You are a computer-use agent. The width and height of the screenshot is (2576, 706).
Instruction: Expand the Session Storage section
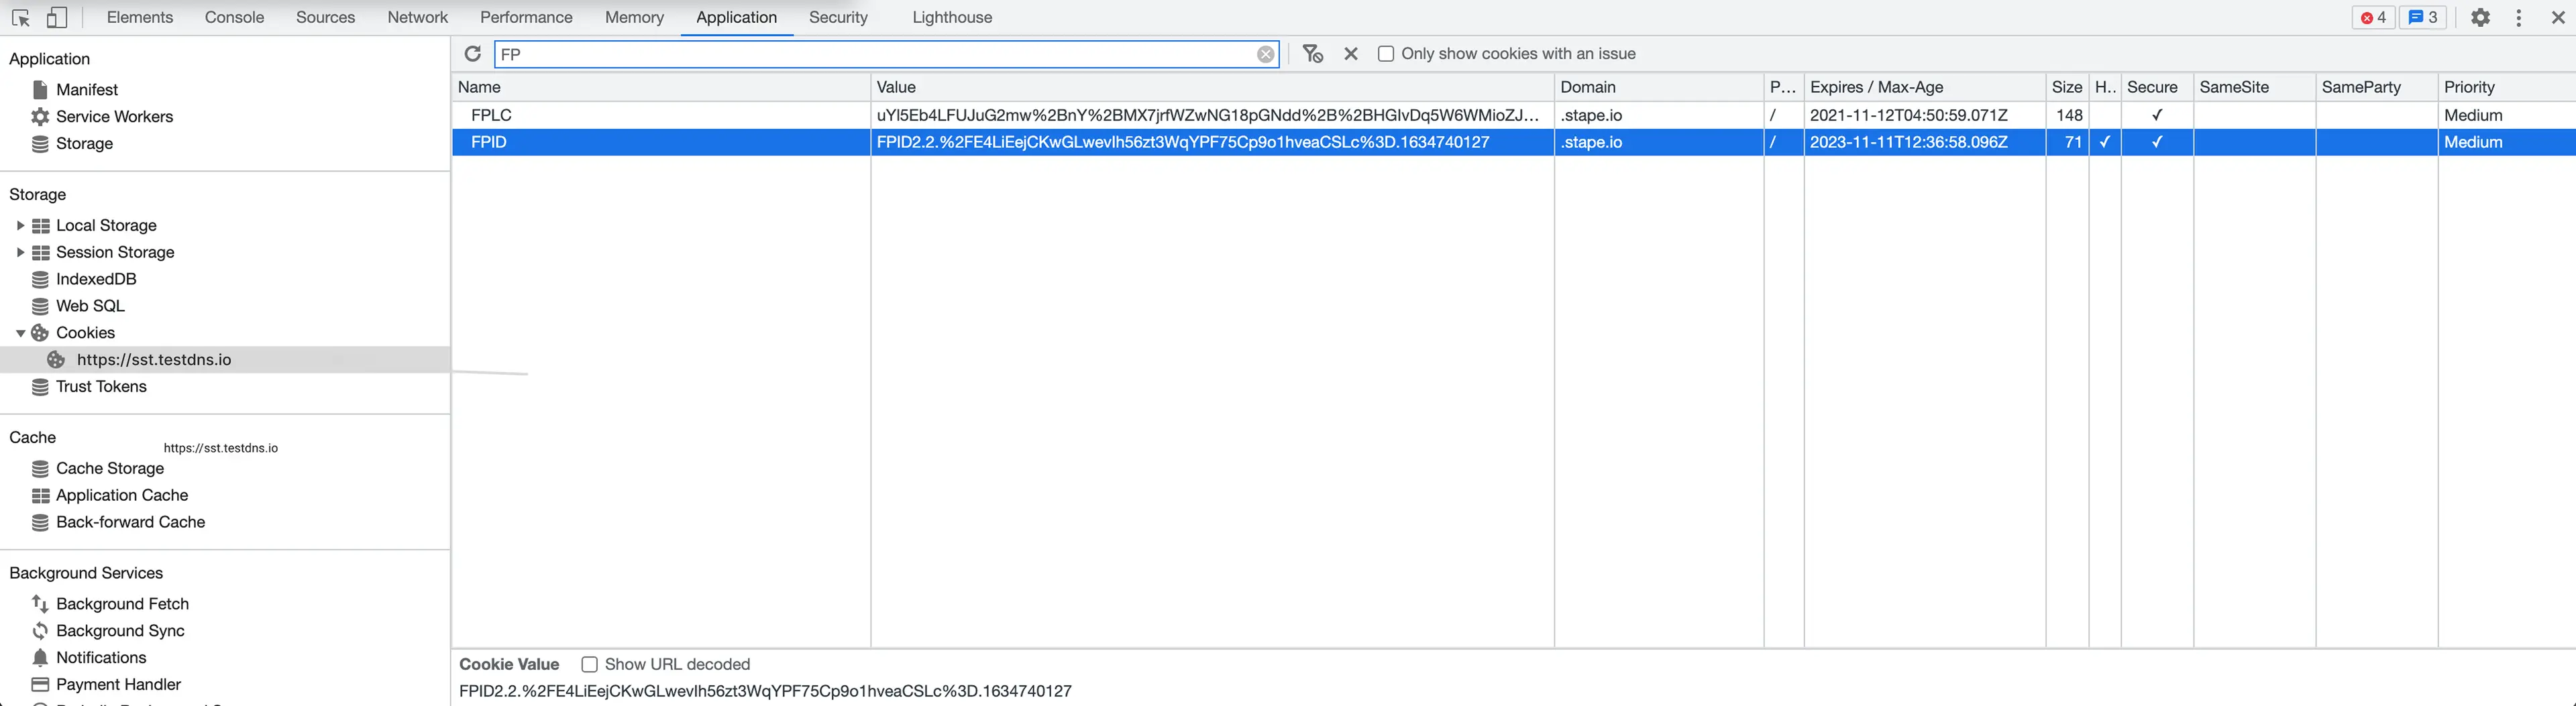pyautogui.click(x=20, y=252)
